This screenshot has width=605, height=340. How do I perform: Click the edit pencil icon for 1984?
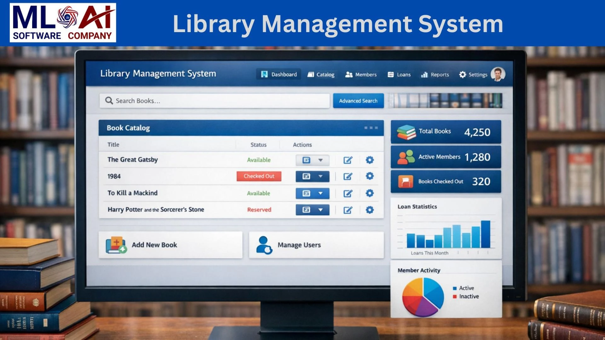(x=348, y=176)
